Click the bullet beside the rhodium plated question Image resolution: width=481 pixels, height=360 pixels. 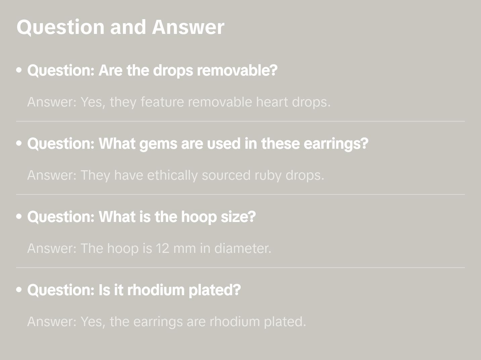pos(19,290)
